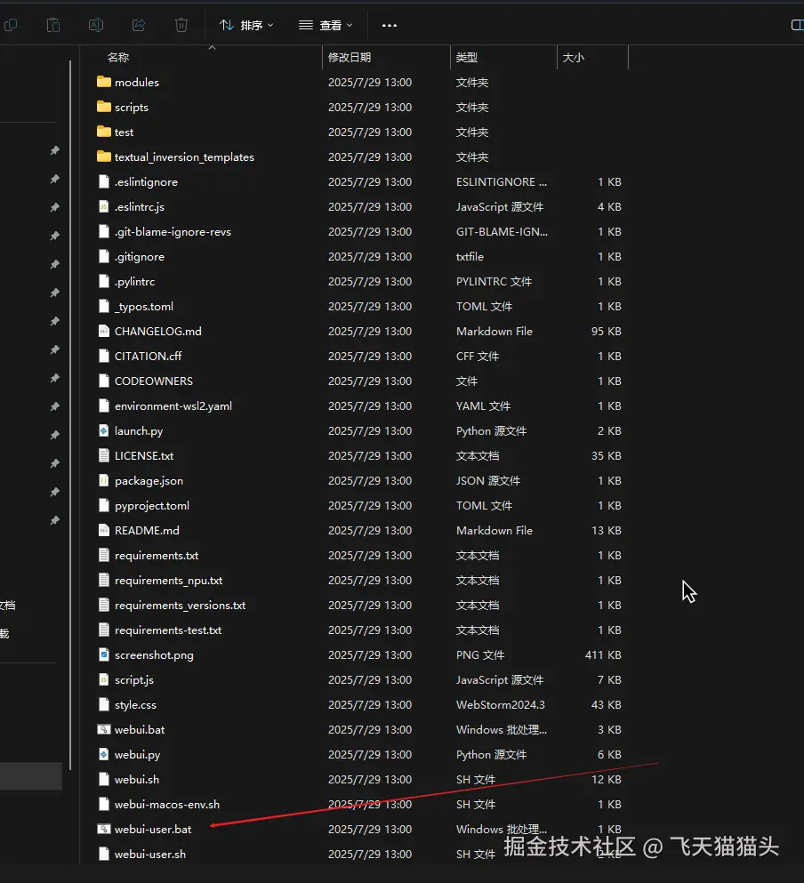Screen dimensions: 804x883
Task: Select the requirements.txt file name
Action: click(x=156, y=555)
